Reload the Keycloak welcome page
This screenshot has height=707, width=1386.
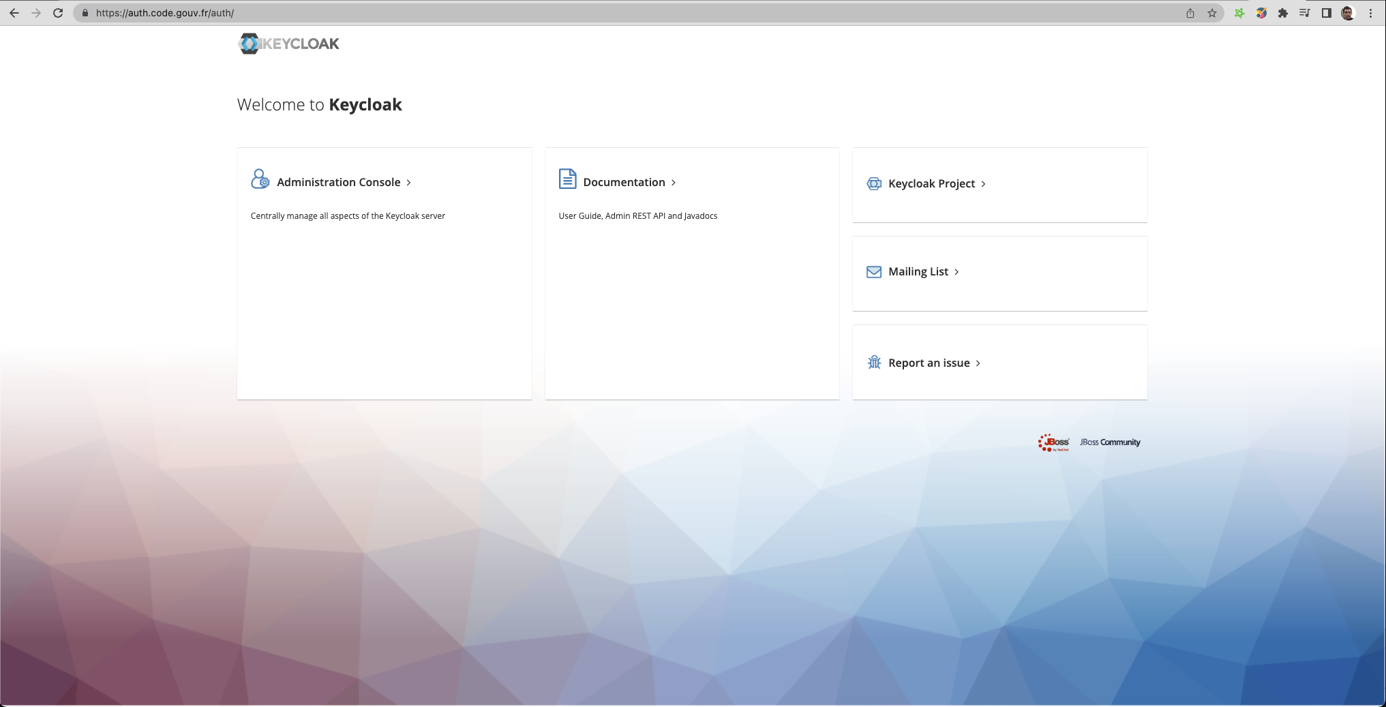click(58, 13)
